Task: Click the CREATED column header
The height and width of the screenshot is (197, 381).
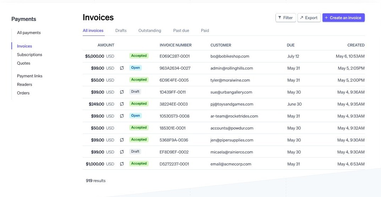Action: pos(356,45)
